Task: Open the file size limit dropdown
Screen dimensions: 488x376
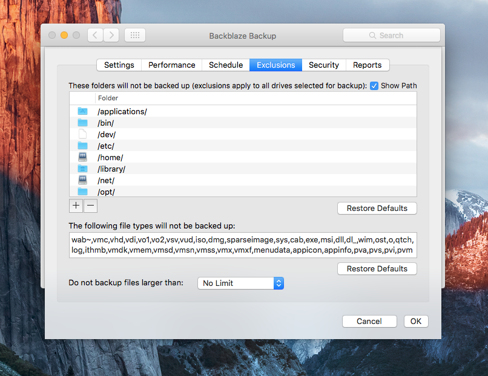Action: click(240, 283)
